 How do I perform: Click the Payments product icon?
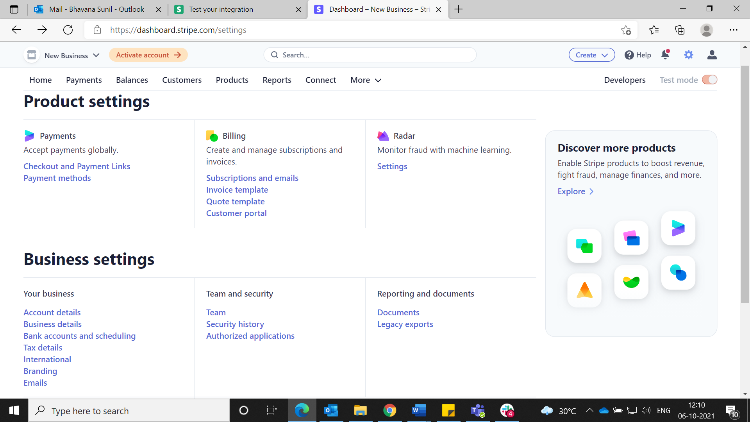click(29, 136)
